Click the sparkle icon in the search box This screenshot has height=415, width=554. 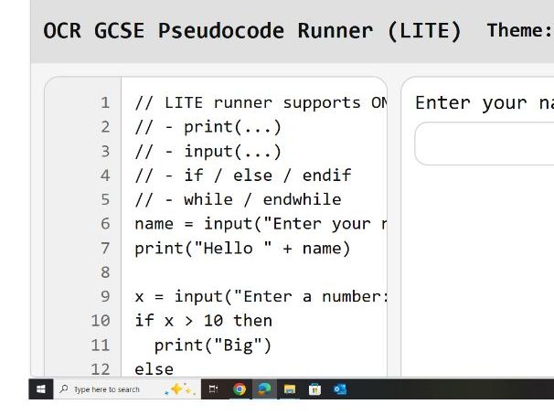[x=179, y=389]
